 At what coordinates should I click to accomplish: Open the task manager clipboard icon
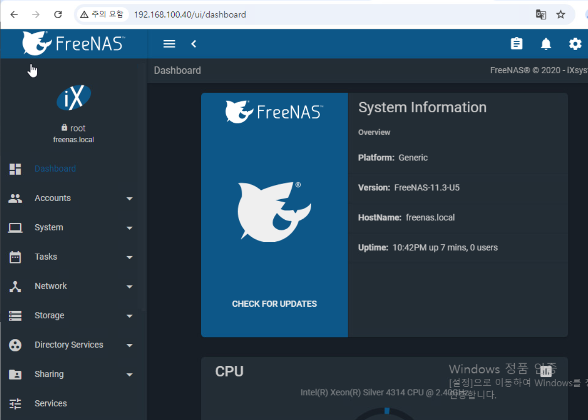click(x=516, y=44)
